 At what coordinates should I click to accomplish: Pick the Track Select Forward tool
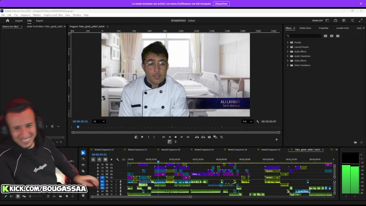(x=83, y=159)
